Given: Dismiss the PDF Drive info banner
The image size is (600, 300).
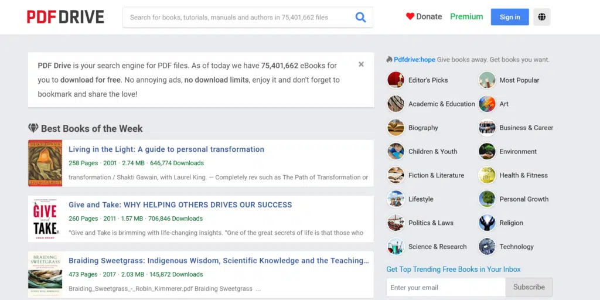Looking at the screenshot, I should [361, 64].
